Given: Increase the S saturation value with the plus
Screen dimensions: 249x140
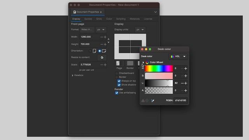Looking at the screenshot, I should (186, 76).
